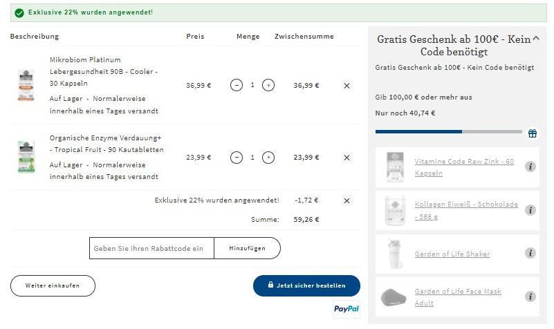Click the Hinzufügen button

[x=248, y=248]
